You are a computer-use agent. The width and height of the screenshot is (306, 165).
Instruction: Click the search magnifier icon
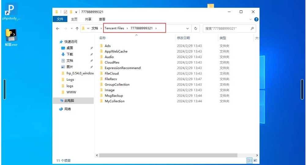[x=252, y=28]
